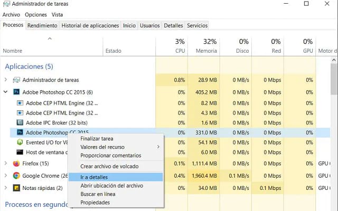Viewport: 338px width, 211px height.
Task: Sort by the Disco column header
Action: point(236,46)
